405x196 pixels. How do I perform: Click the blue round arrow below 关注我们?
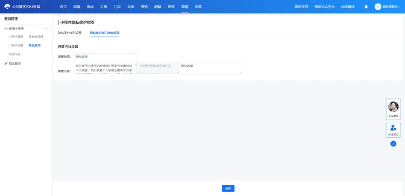(x=393, y=144)
